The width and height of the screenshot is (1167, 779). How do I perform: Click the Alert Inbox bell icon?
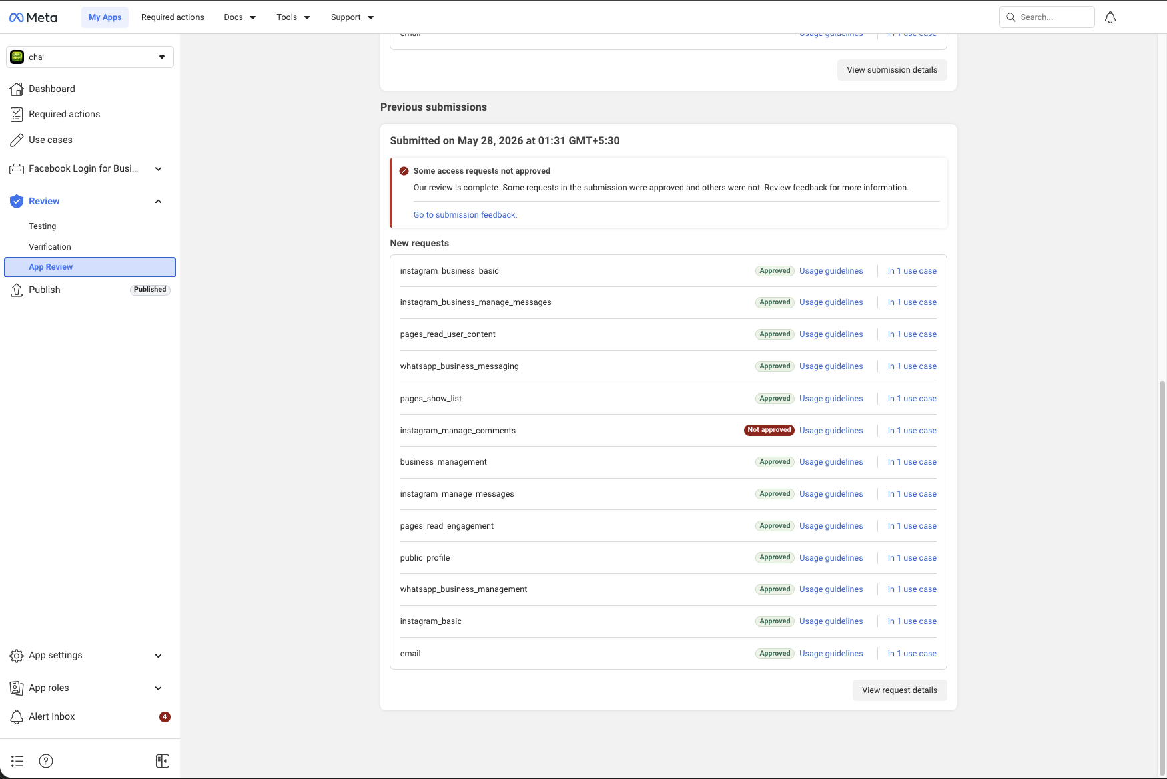17,716
